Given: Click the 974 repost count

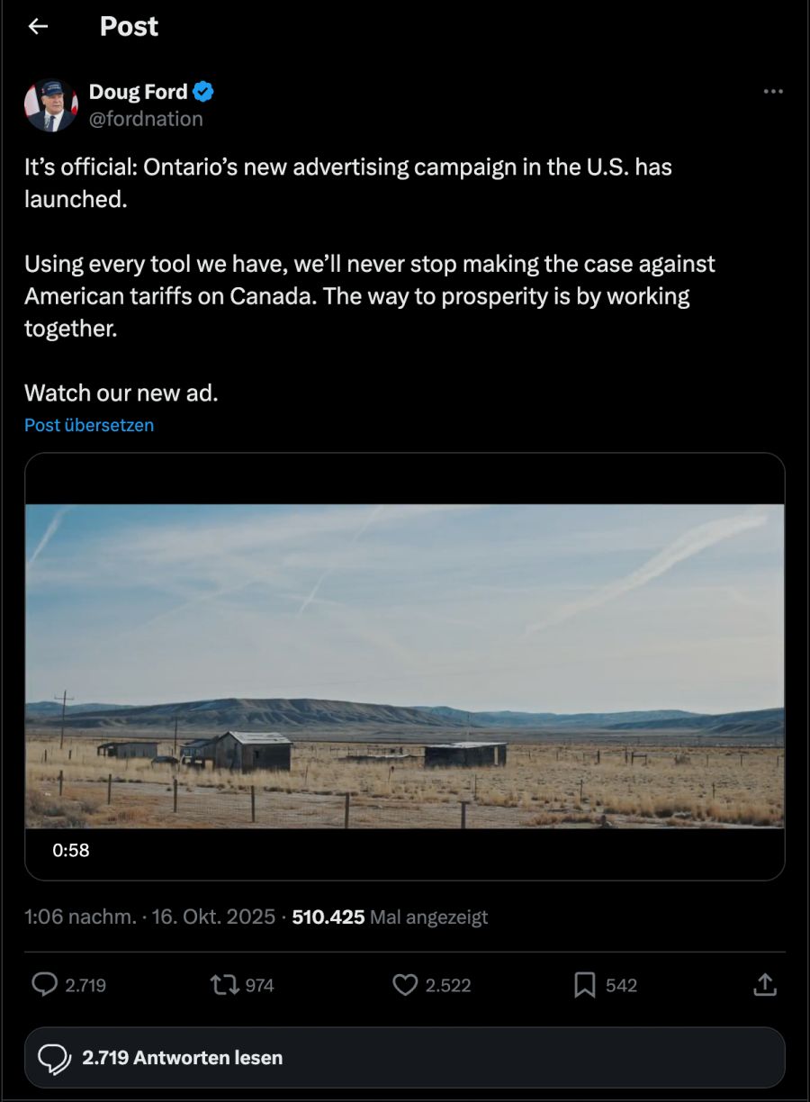Looking at the screenshot, I should [x=259, y=986].
